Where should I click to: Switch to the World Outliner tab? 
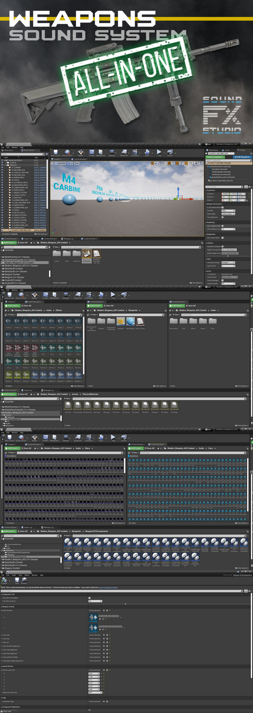[28, 151]
